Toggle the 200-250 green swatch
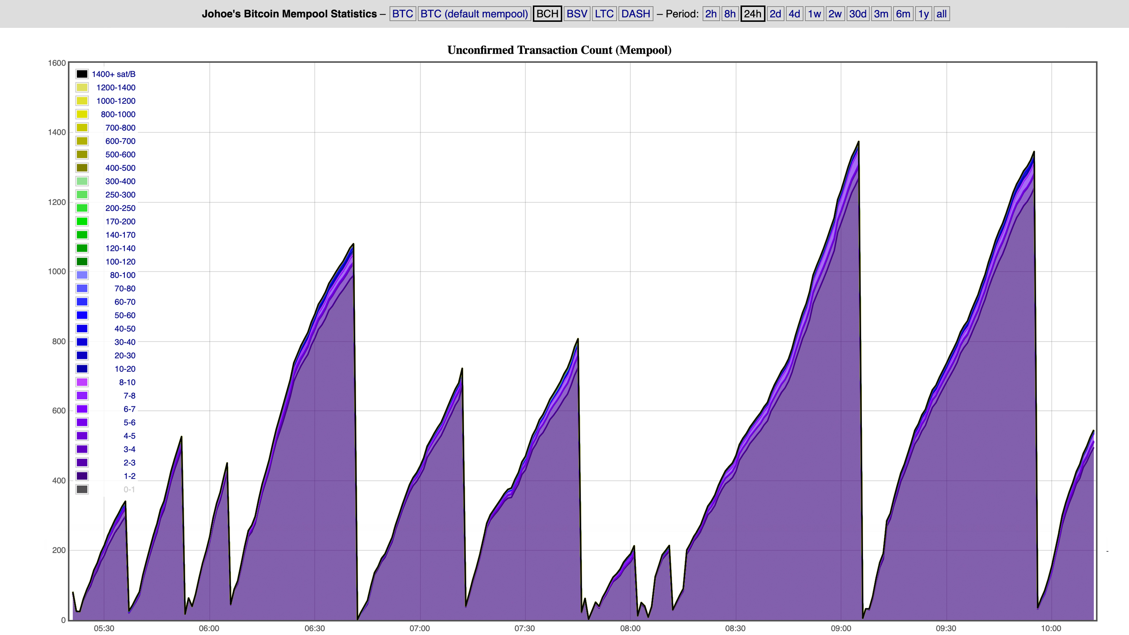The image size is (1129, 635). [82, 208]
